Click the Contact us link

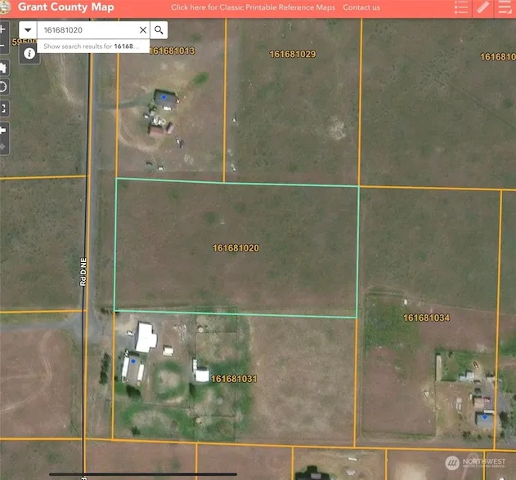point(361,7)
